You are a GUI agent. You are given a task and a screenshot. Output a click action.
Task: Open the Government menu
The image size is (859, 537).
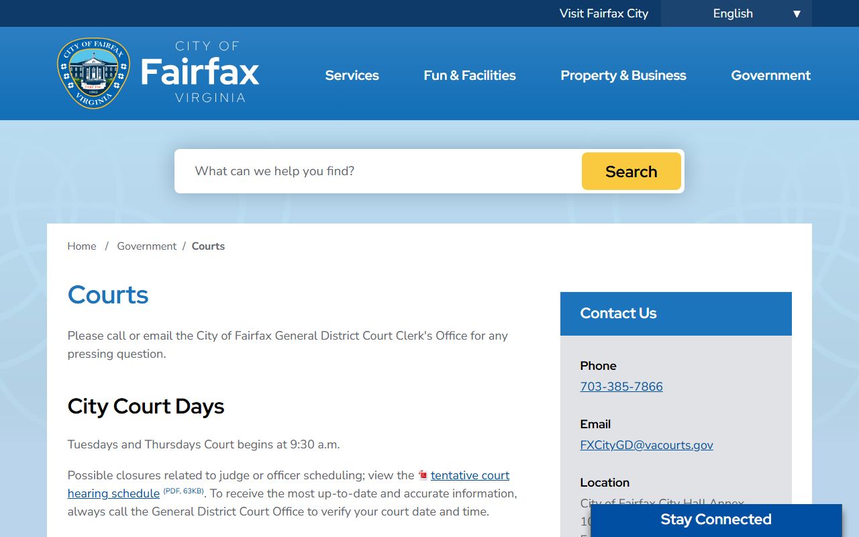pos(771,75)
